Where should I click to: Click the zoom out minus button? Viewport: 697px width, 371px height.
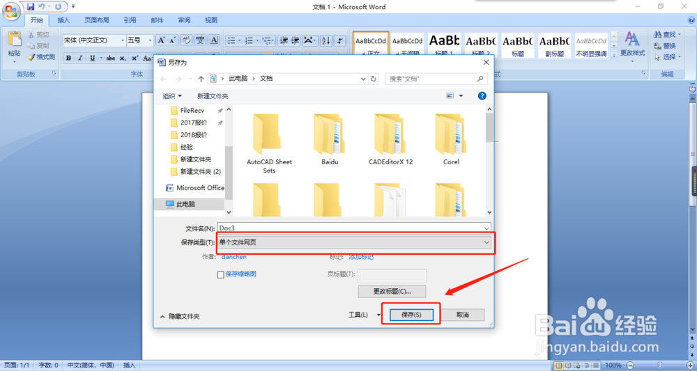(629, 365)
